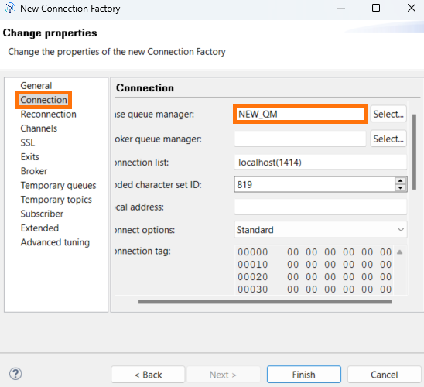Click the connection tag hex editor area

313,270
